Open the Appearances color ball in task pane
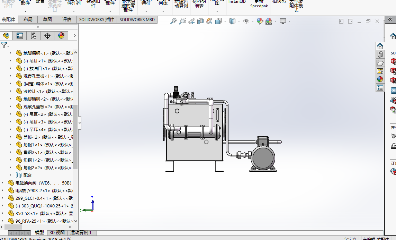The width and height of the screenshot is (396, 240). 380,79
